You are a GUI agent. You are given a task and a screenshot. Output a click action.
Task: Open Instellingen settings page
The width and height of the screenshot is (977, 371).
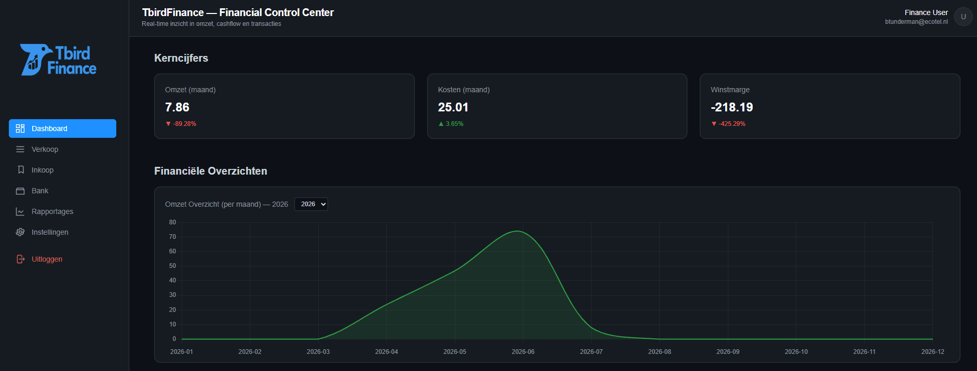coord(62,232)
